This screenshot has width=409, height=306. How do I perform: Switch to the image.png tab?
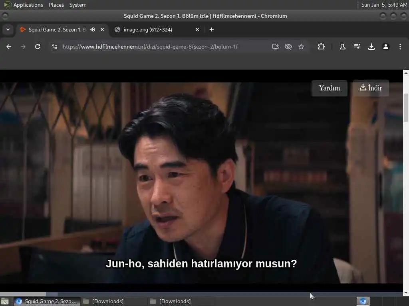click(157, 29)
